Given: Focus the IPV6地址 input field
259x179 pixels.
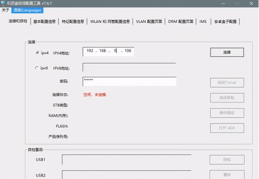Looking at the screenshot, I should click(129, 67).
